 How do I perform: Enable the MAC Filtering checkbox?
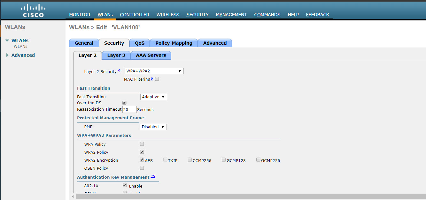(x=157, y=79)
